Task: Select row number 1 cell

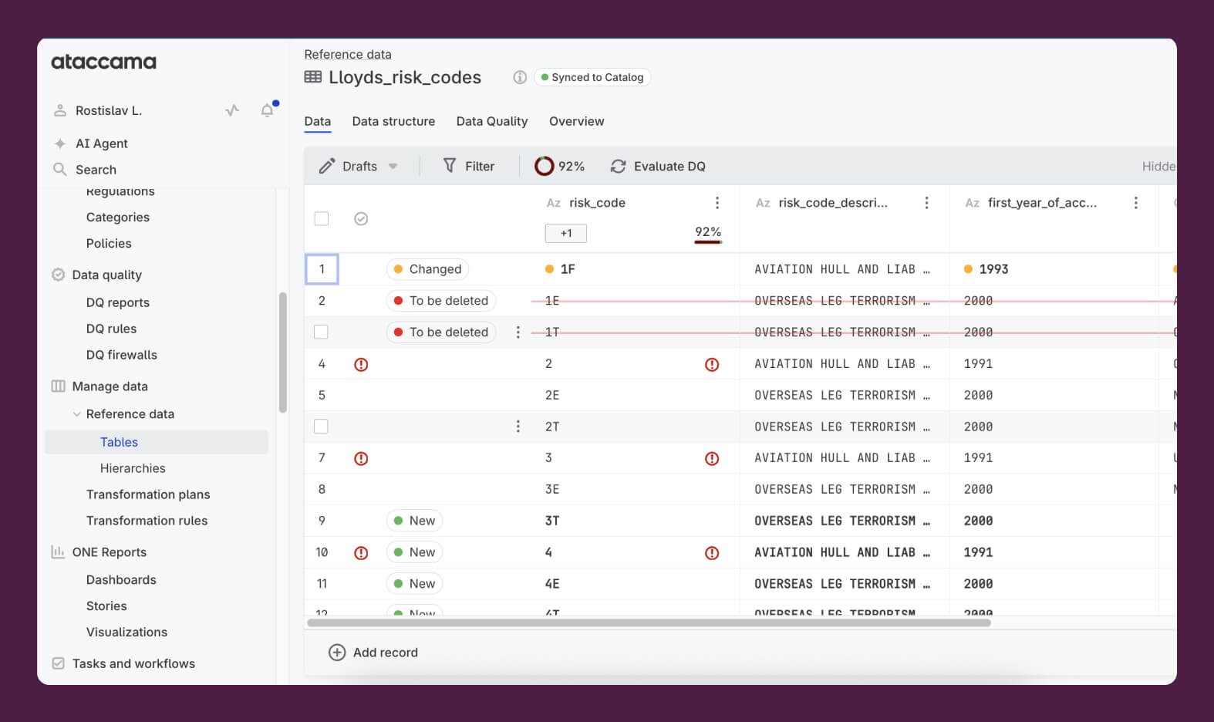Action: (322, 269)
